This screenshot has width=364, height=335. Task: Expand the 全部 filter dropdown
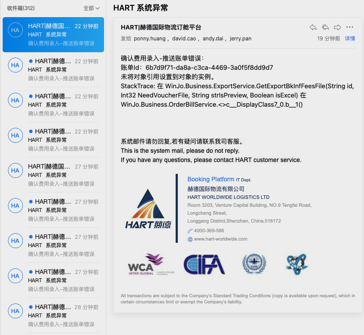[91, 8]
